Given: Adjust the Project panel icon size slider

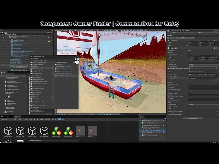Looking at the screenshot, I should [48, 114].
